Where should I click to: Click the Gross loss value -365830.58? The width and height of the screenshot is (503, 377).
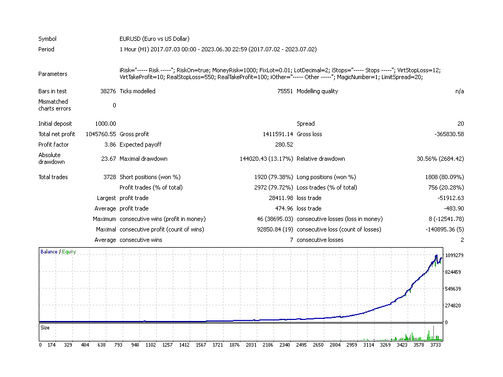click(449, 135)
